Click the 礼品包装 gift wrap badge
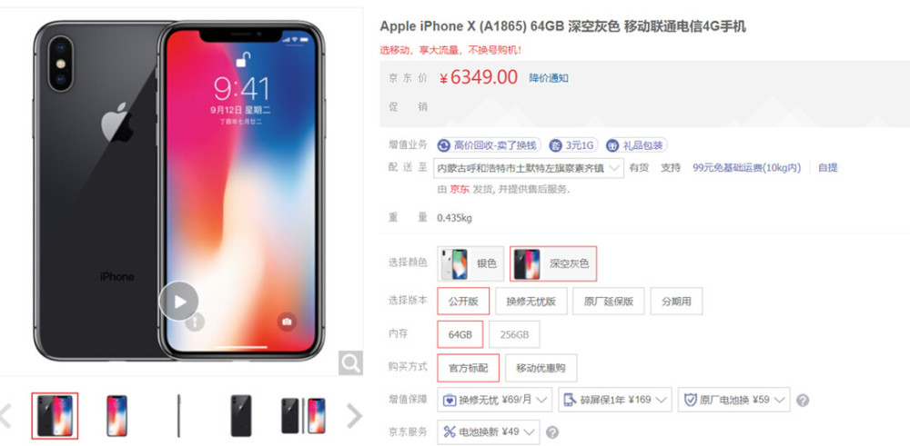 (635, 145)
